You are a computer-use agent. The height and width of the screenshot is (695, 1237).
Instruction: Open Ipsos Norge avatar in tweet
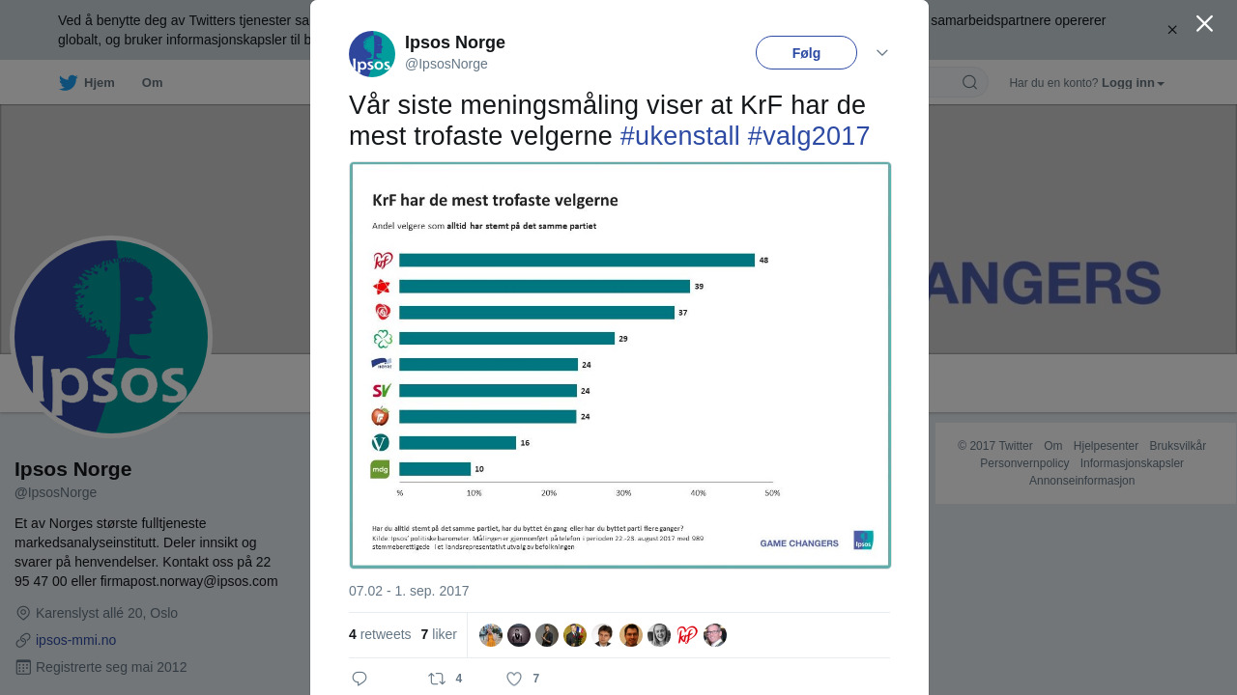tap(372, 54)
